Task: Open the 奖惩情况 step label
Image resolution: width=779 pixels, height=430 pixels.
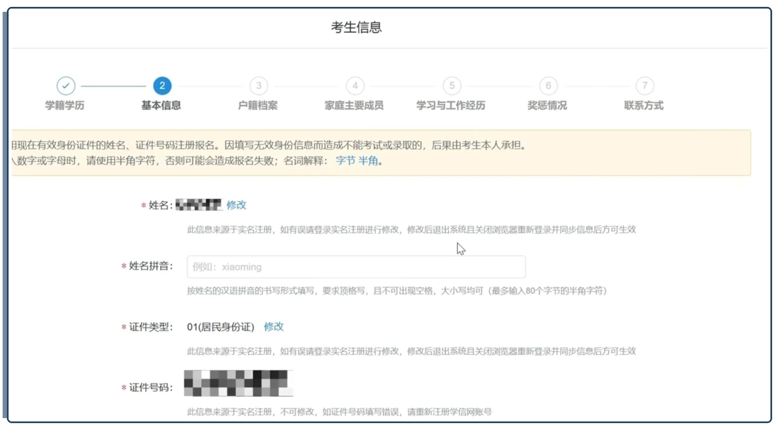Action: tap(547, 106)
